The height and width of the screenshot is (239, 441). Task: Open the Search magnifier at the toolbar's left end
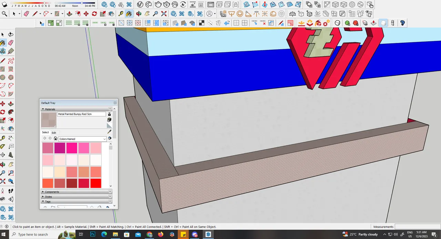pyautogui.click(x=4, y=14)
